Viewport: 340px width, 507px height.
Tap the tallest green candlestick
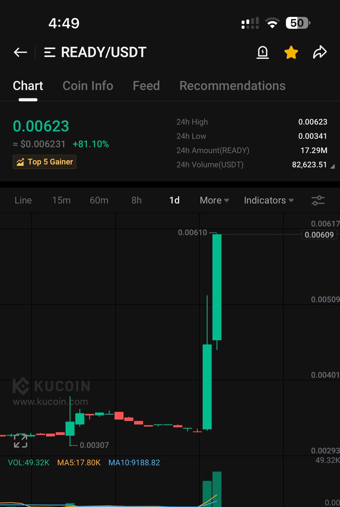[217, 287]
